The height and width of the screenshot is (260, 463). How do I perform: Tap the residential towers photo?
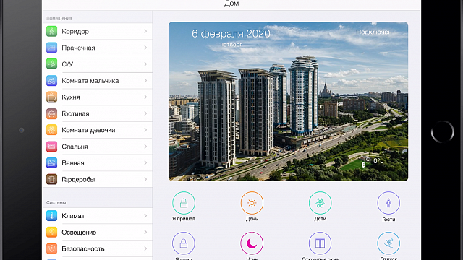click(288, 101)
